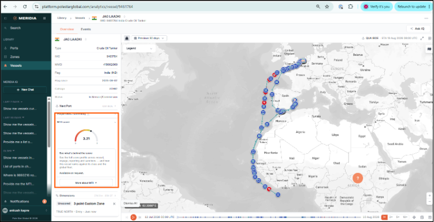Set playback speed to 10x
The width and height of the screenshot is (434, 222).
coord(405,217)
